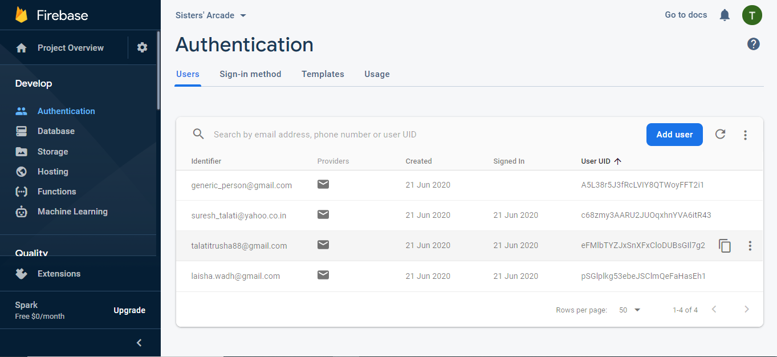Click the Spark Free $0/month plan label
This screenshot has width=777, height=357.
[40, 310]
